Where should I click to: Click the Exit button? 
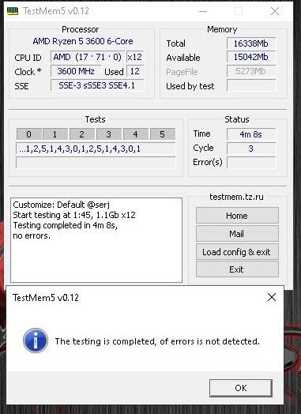(237, 269)
